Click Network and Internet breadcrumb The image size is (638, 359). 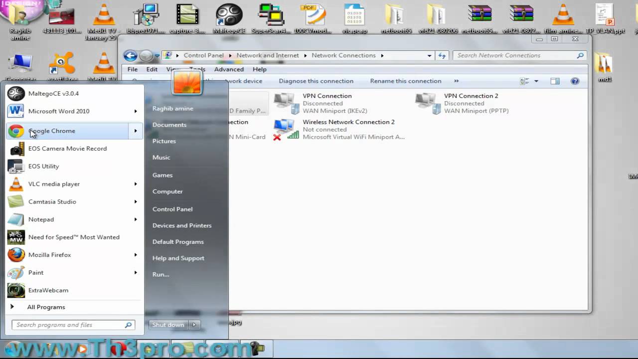[x=268, y=55]
